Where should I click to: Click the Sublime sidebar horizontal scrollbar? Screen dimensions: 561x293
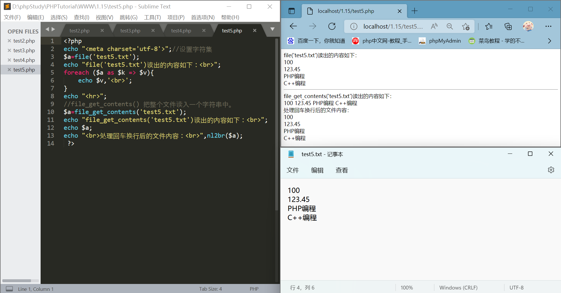click(x=17, y=281)
